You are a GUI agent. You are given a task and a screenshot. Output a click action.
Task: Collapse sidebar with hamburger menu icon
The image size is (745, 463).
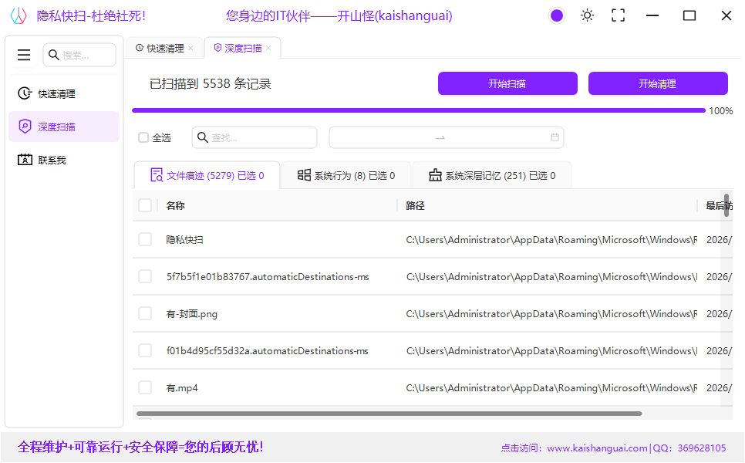click(24, 55)
